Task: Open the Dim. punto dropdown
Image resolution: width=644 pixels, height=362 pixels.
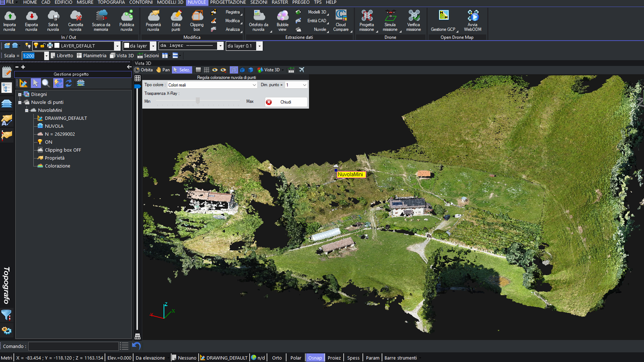Action: click(304, 85)
